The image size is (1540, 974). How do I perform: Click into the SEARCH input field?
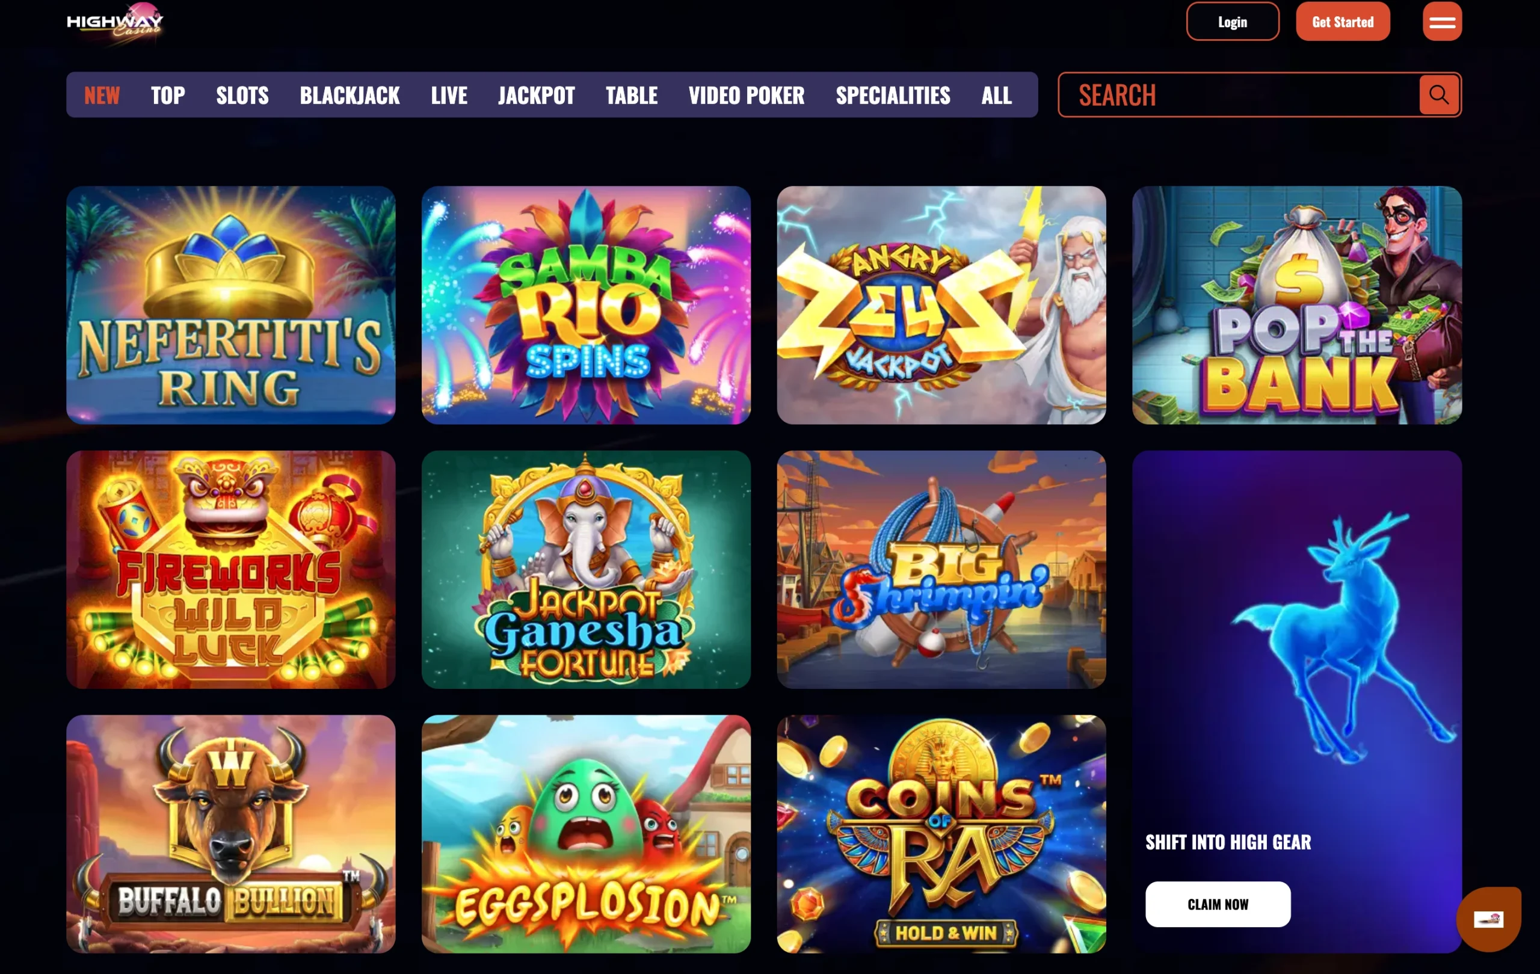pos(1239,94)
